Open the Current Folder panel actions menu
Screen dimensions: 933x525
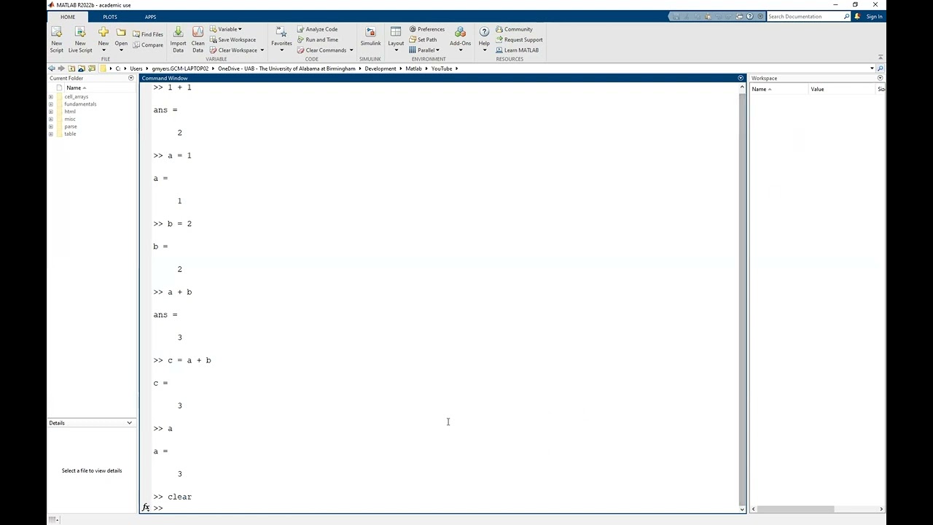(131, 78)
